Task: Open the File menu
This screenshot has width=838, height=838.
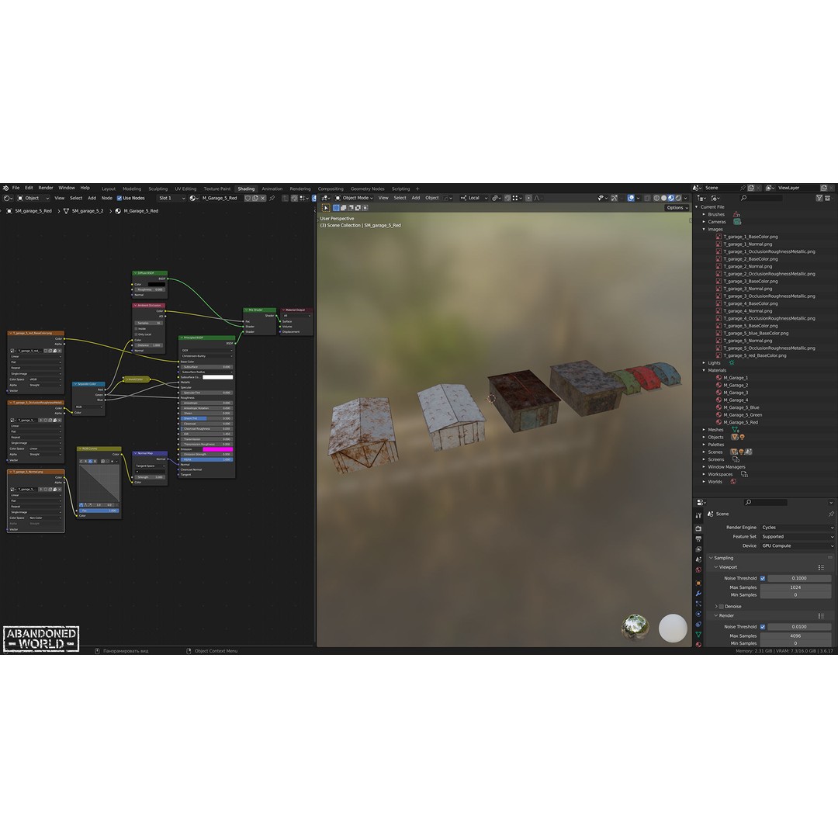Action: coord(16,188)
